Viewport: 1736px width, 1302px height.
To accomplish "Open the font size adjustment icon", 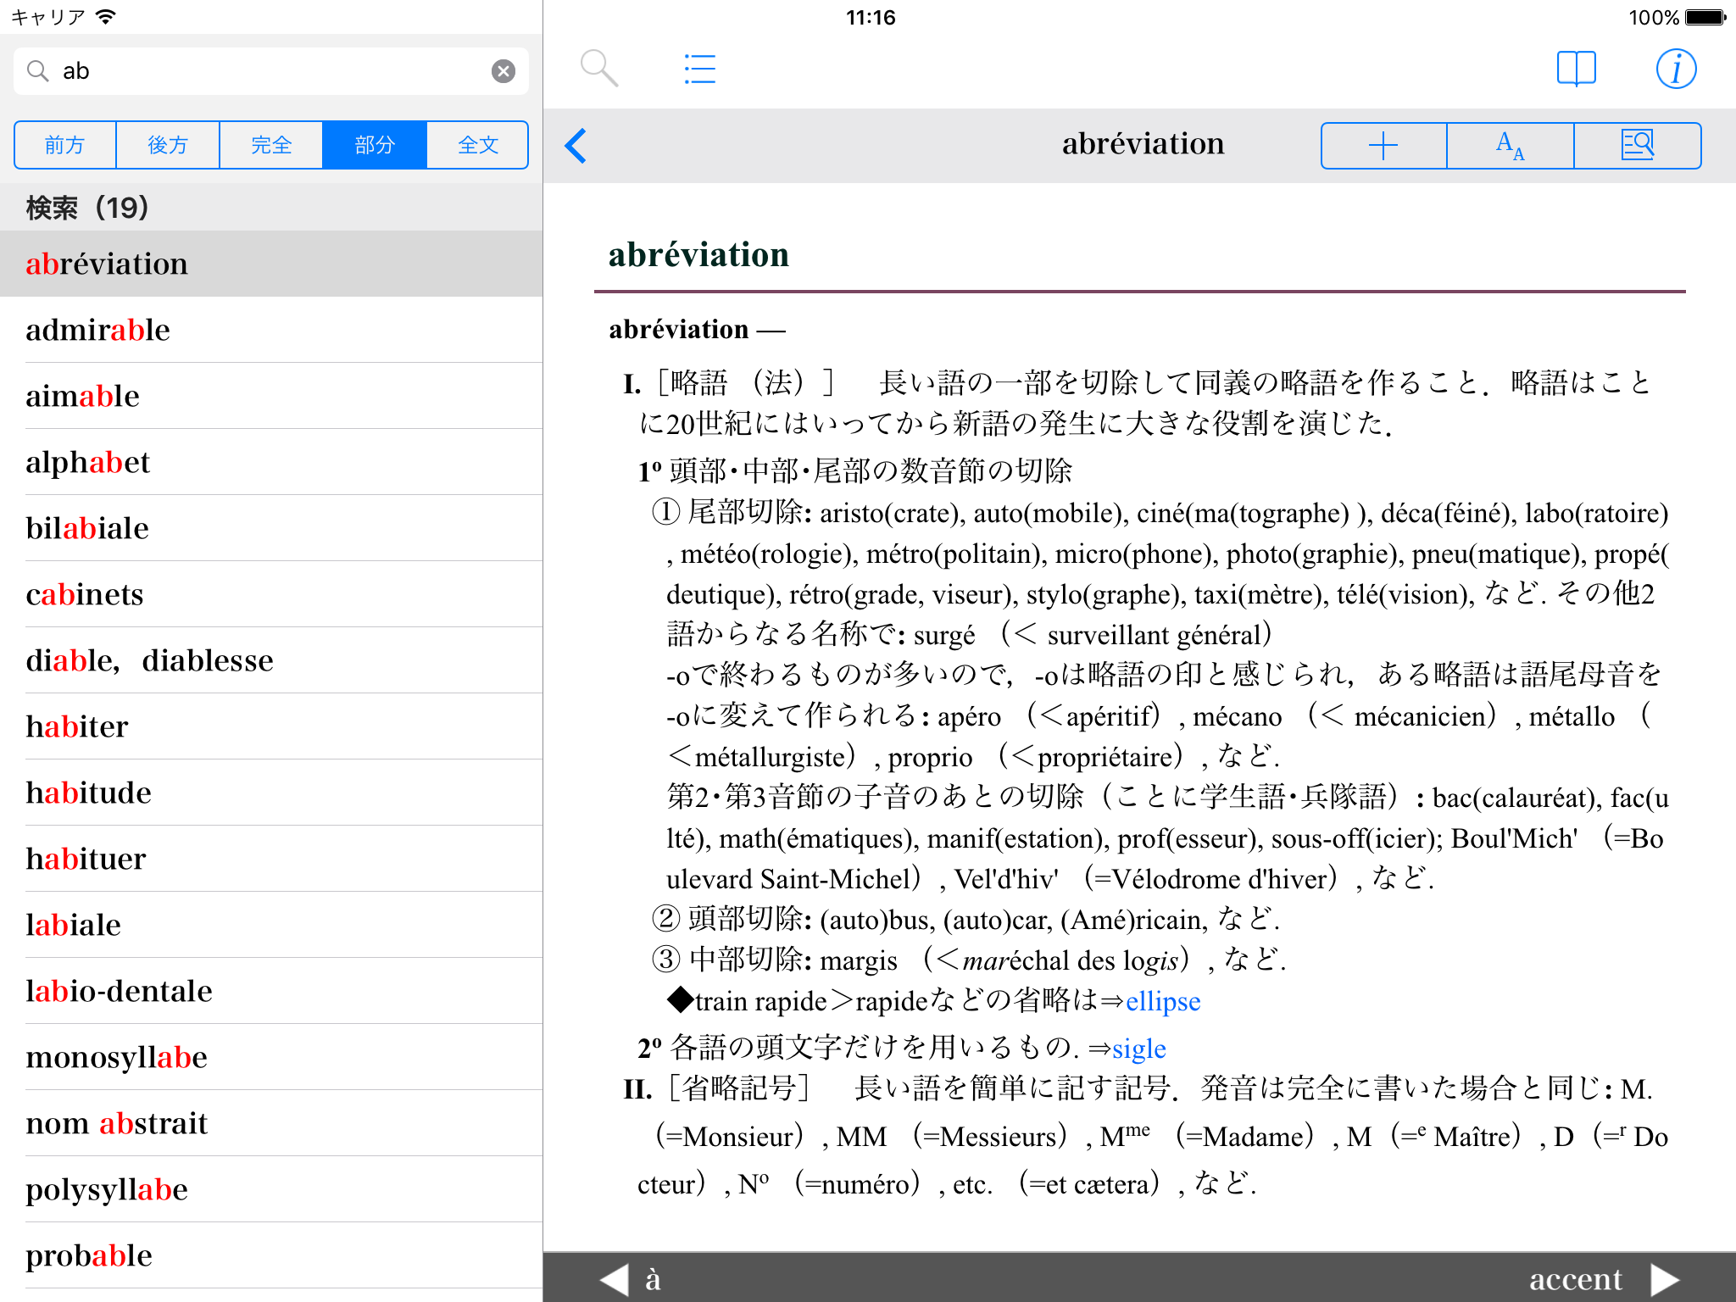I will click(1510, 146).
